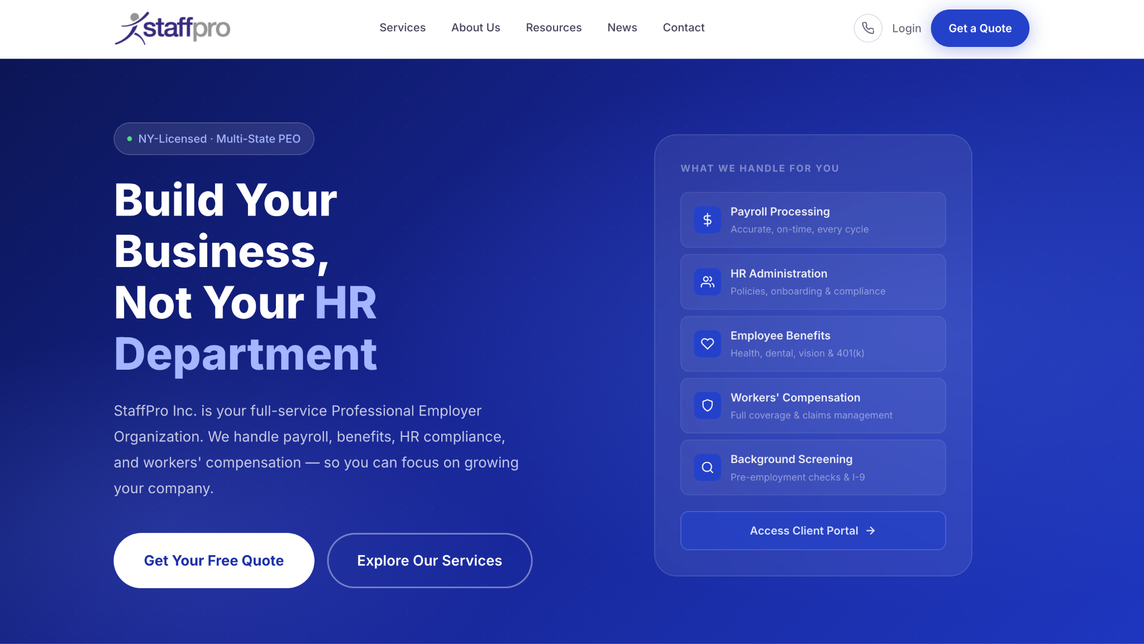Viewport: 1144px width, 644px height.
Task: Click the people icon for HR Administration
Action: click(x=707, y=282)
